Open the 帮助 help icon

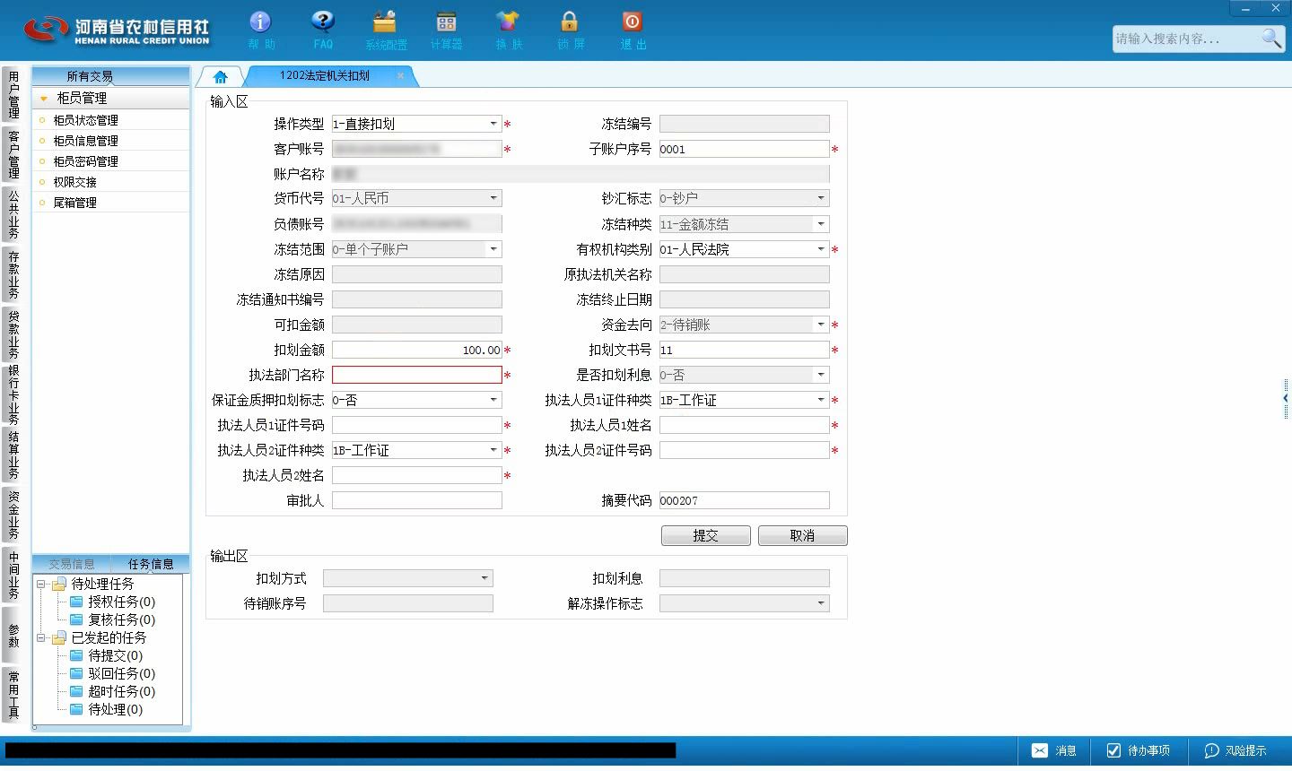[x=260, y=22]
